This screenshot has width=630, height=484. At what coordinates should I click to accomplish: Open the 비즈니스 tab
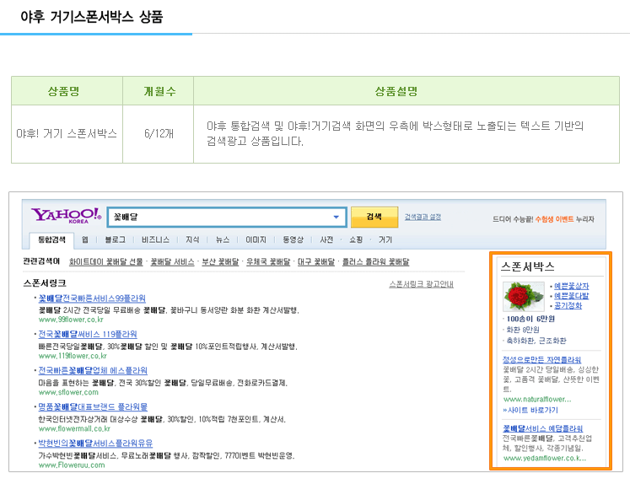tap(155, 239)
